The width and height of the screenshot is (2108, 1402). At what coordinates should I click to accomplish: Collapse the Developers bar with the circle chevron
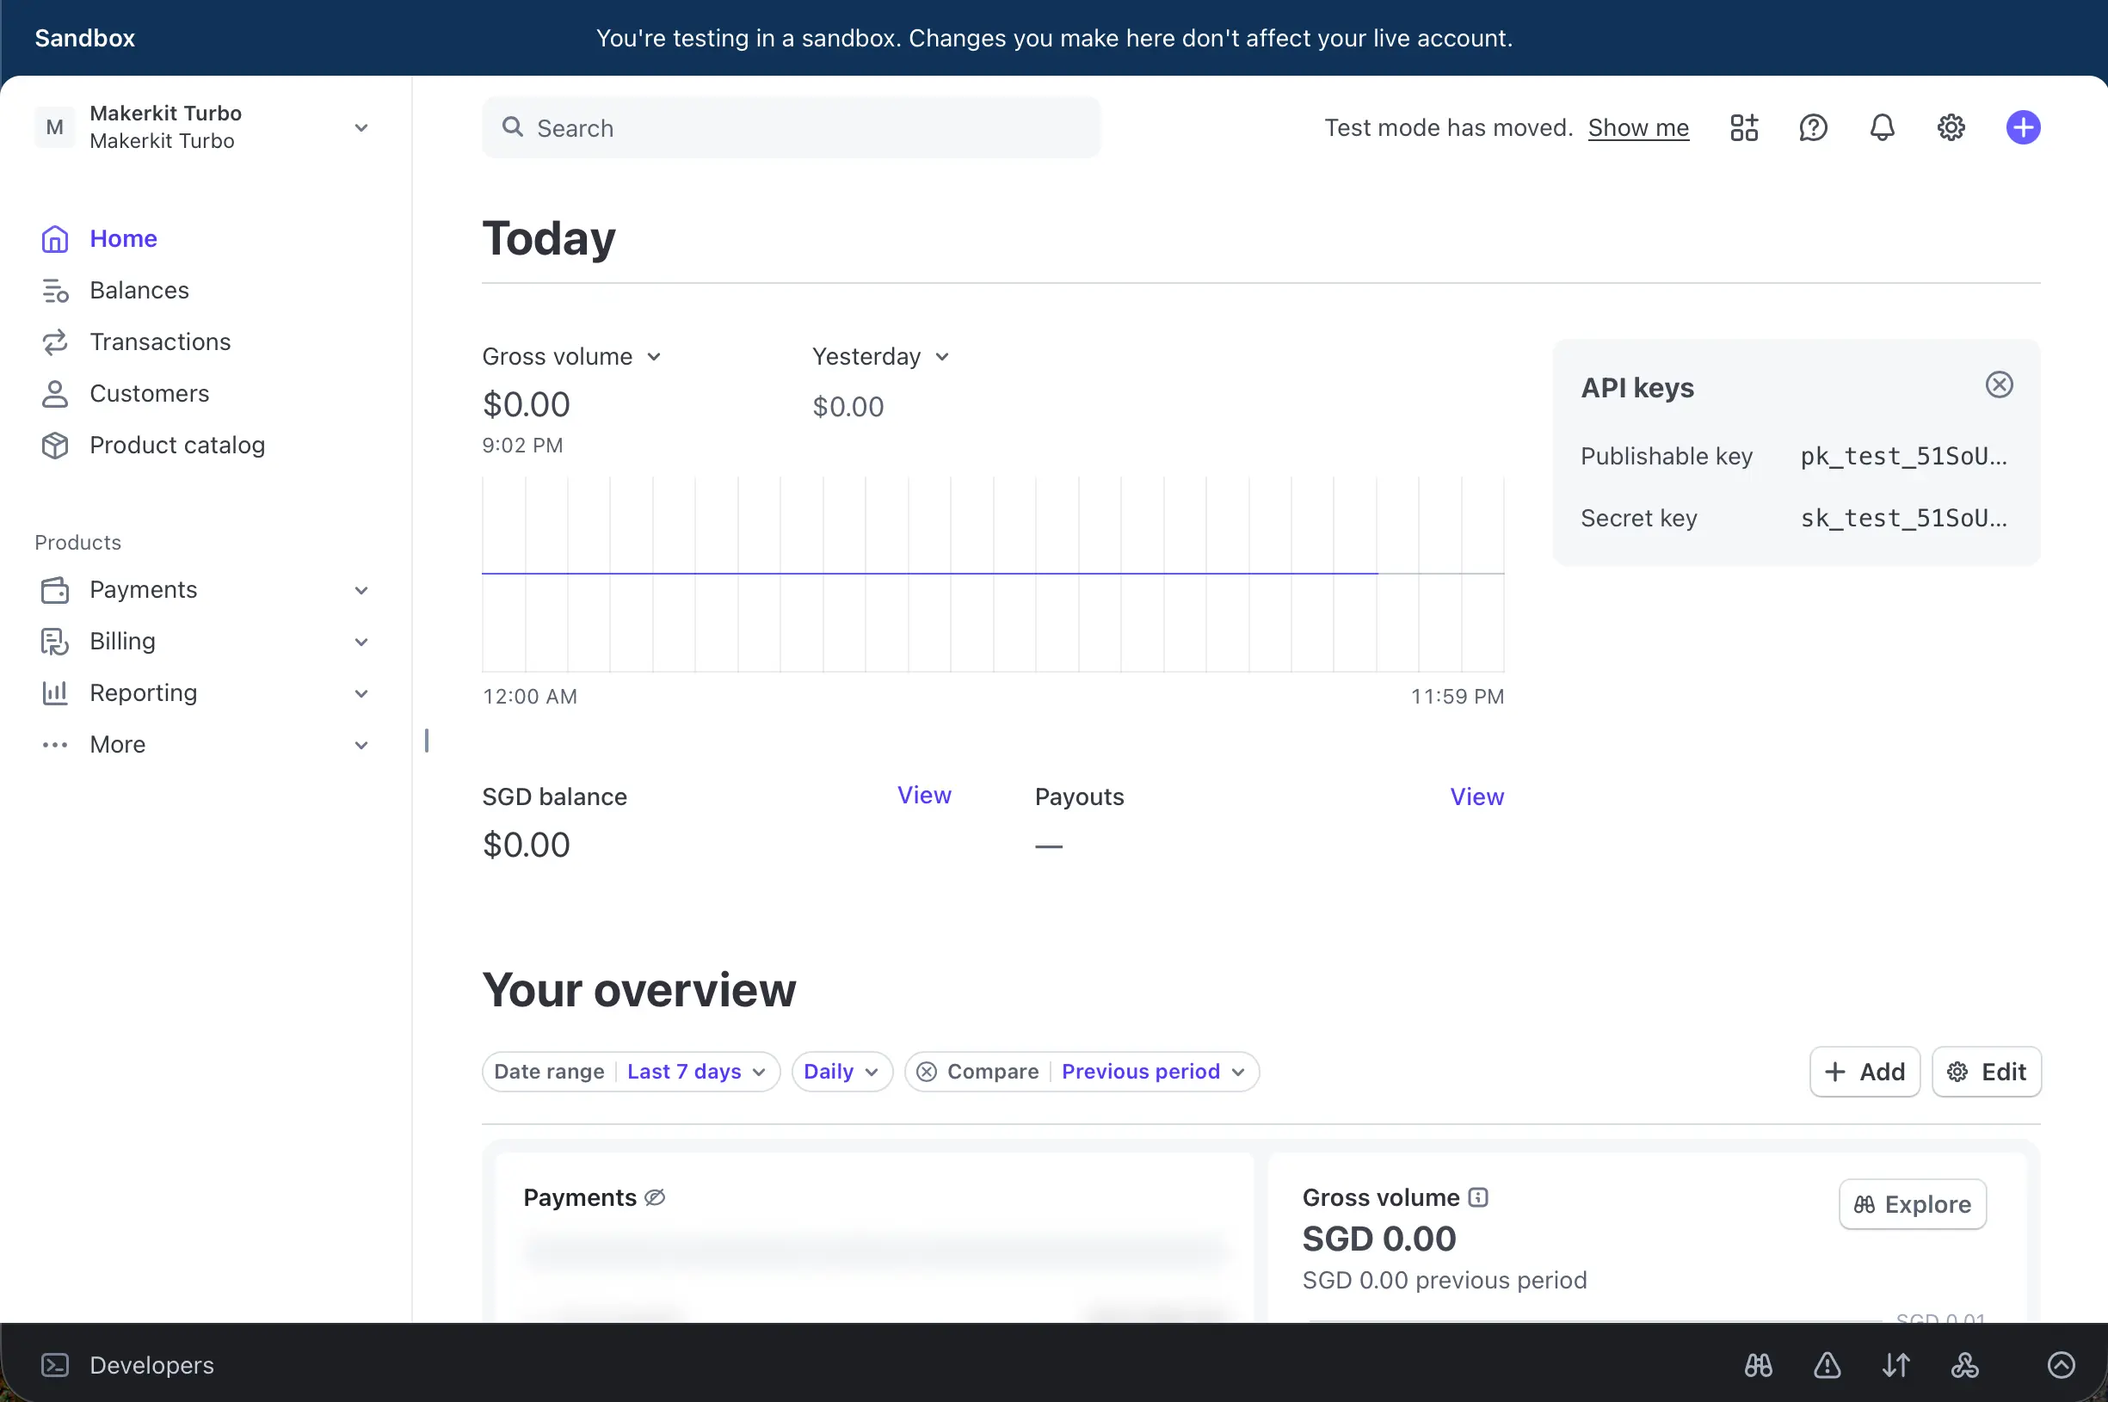(2061, 1364)
